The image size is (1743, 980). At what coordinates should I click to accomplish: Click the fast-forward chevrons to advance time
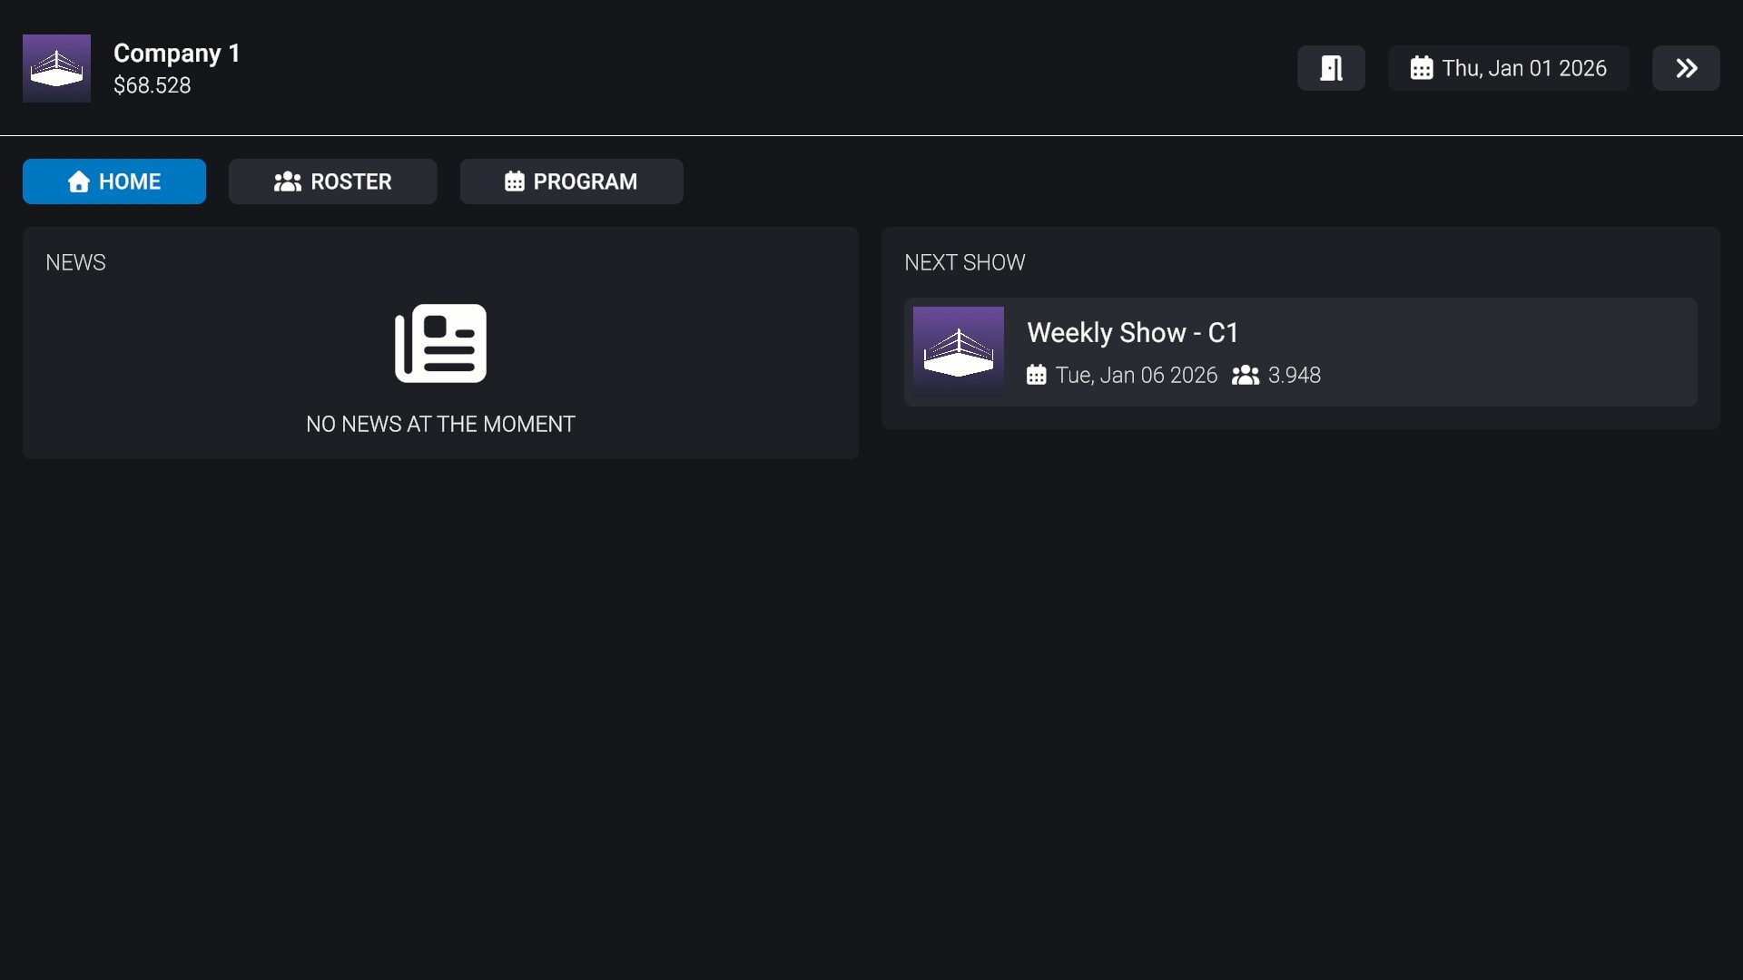pos(1686,67)
